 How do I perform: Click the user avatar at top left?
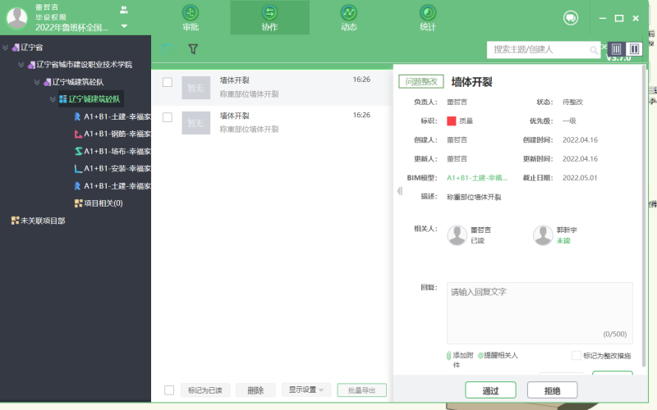[x=17, y=18]
